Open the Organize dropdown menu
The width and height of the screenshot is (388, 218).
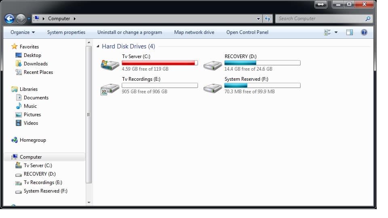click(23, 32)
